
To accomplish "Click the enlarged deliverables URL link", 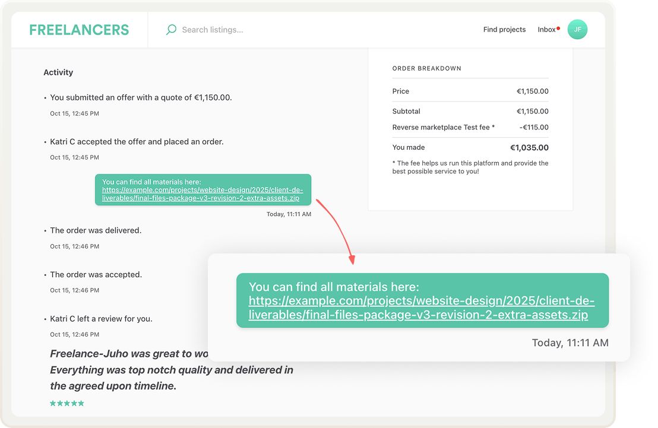I will [421, 307].
